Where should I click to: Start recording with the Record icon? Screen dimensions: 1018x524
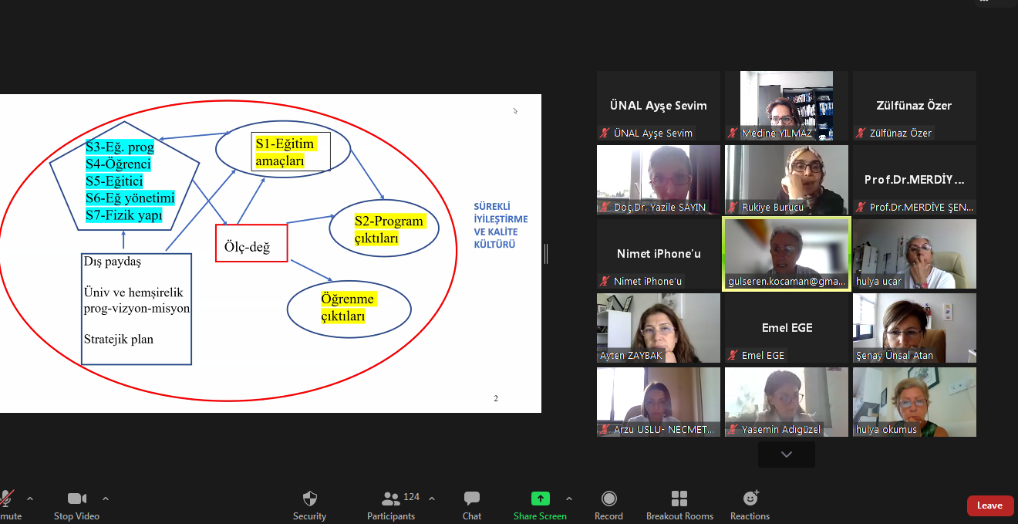pyautogui.click(x=609, y=499)
